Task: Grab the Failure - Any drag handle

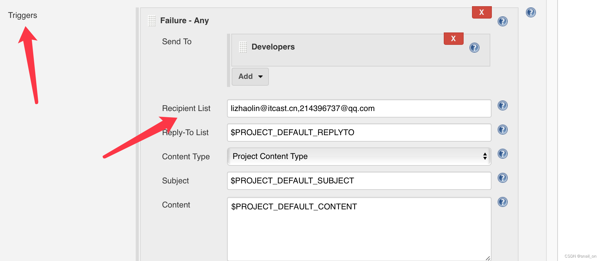Action: click(x=152, y=21)
